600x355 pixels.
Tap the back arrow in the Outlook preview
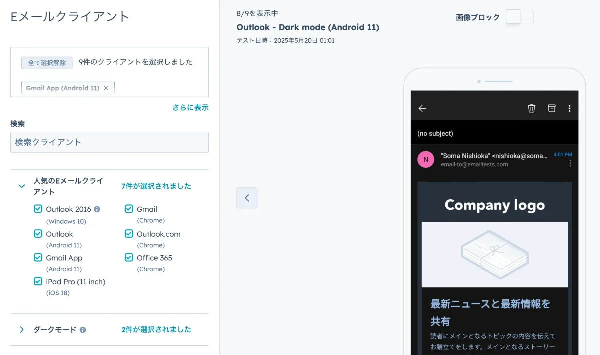422,108
